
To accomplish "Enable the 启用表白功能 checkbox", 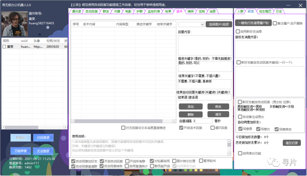I will click(240, 153).
